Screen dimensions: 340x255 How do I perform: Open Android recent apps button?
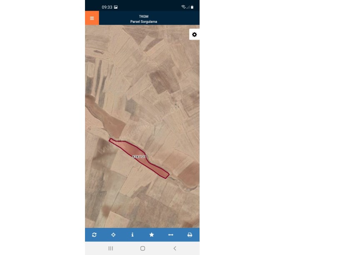point(110,248)
